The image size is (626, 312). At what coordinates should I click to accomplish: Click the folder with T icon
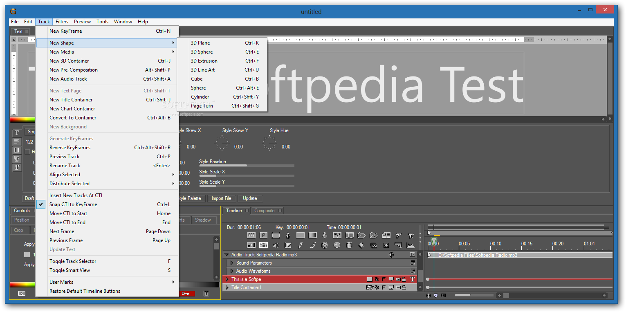[x=374, y=235]
